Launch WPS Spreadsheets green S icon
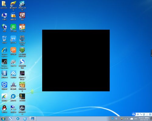Screen dimensions: 152x121 (x=13, y=27)
